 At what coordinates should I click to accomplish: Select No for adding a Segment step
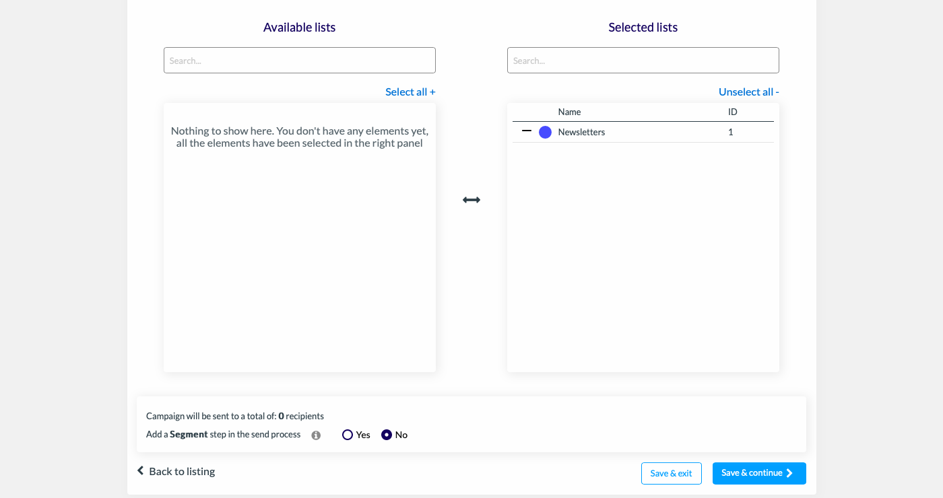click(x=387, y=435)
